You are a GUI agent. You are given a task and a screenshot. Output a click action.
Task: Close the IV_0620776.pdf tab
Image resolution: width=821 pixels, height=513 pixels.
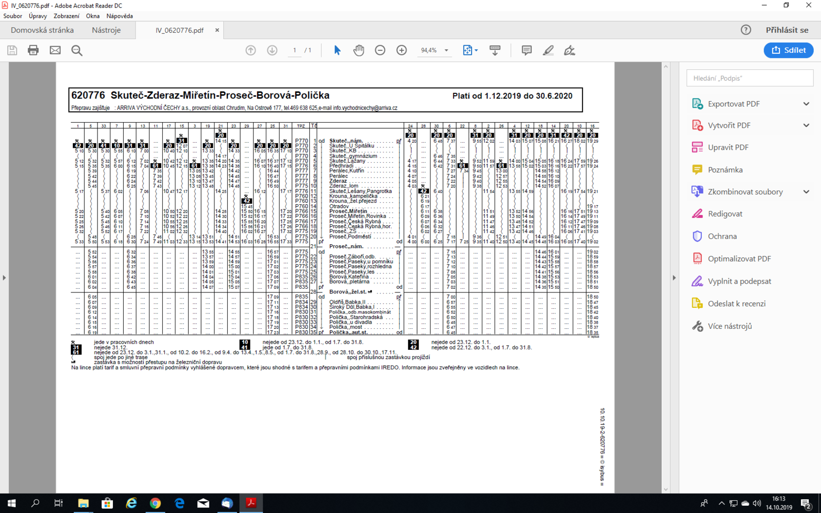[217, 30]
